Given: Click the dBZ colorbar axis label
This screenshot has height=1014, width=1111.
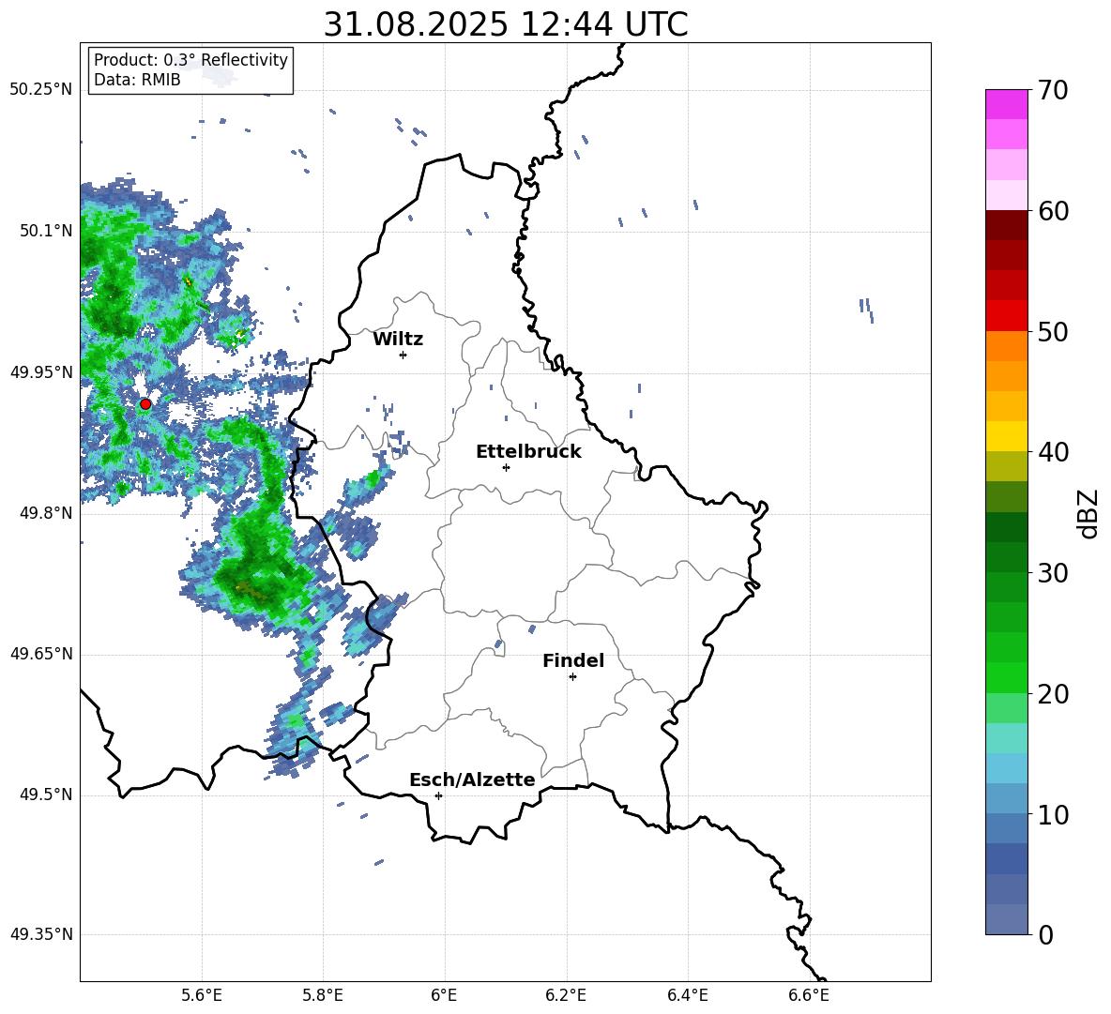Looking at the screenshot, I should point(1089,513).
